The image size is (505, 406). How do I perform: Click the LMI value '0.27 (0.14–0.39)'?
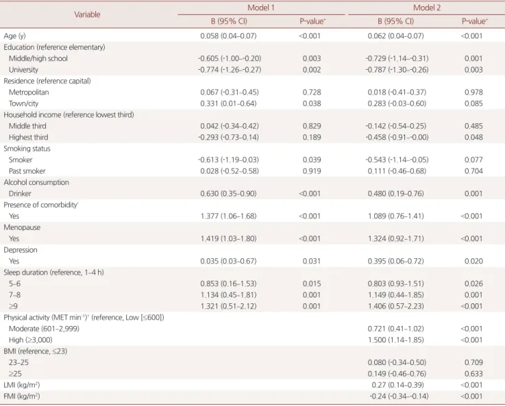point(397,385)
